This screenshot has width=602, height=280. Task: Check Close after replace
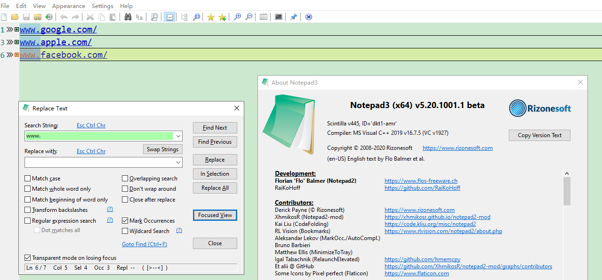click(125, 200)
